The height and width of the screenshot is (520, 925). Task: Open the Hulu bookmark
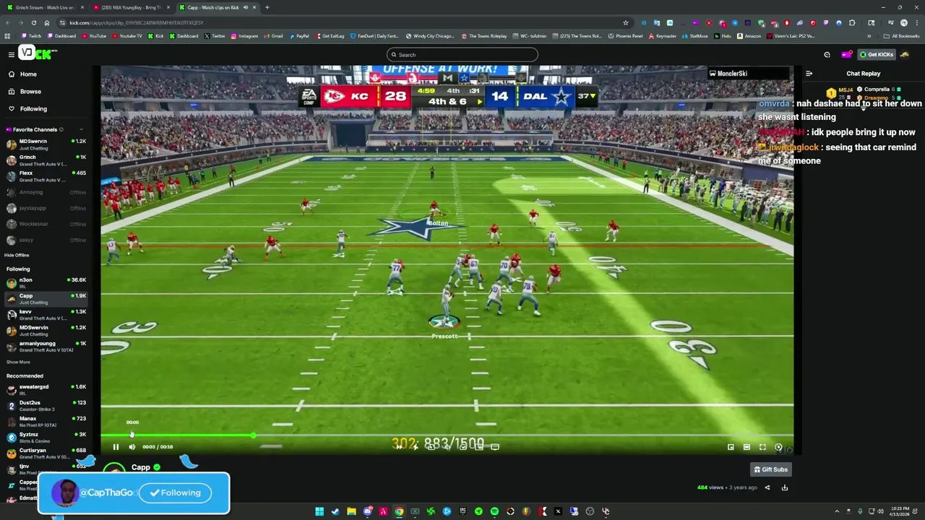[723, 36]
